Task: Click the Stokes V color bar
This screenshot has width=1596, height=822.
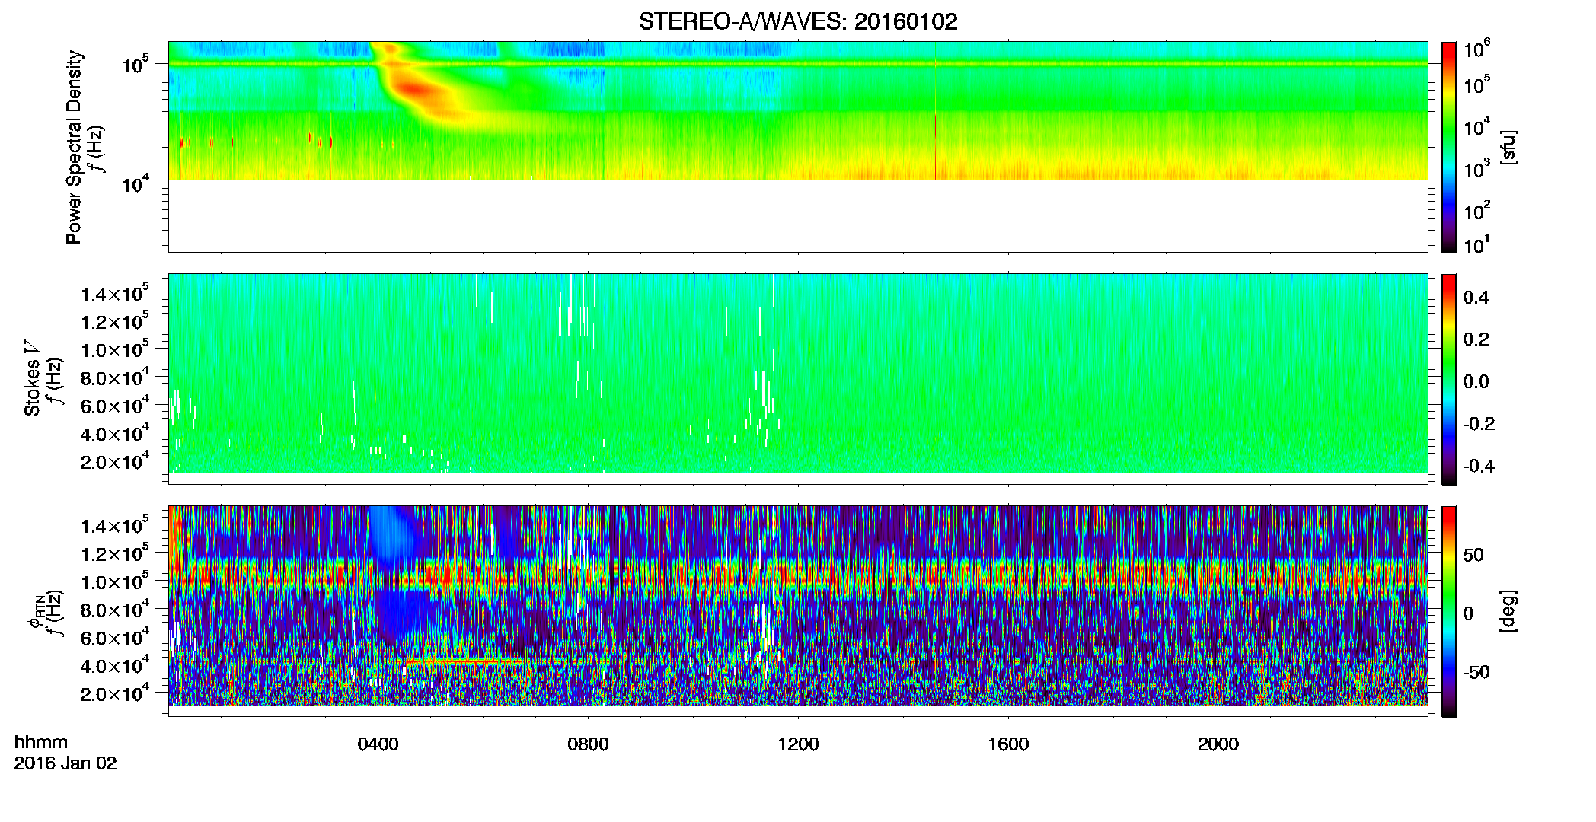Action: click(1449, 379)
